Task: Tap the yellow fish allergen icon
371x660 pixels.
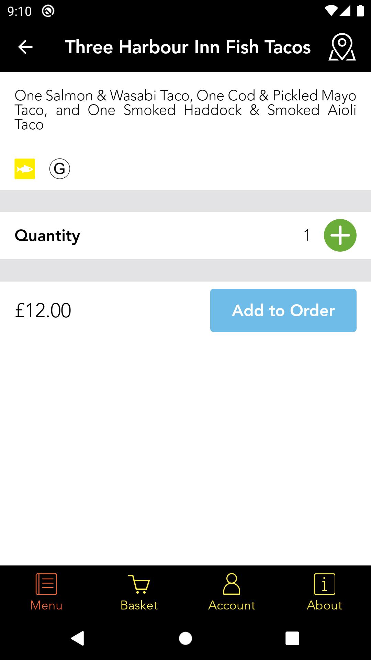Action: point(25,169)
